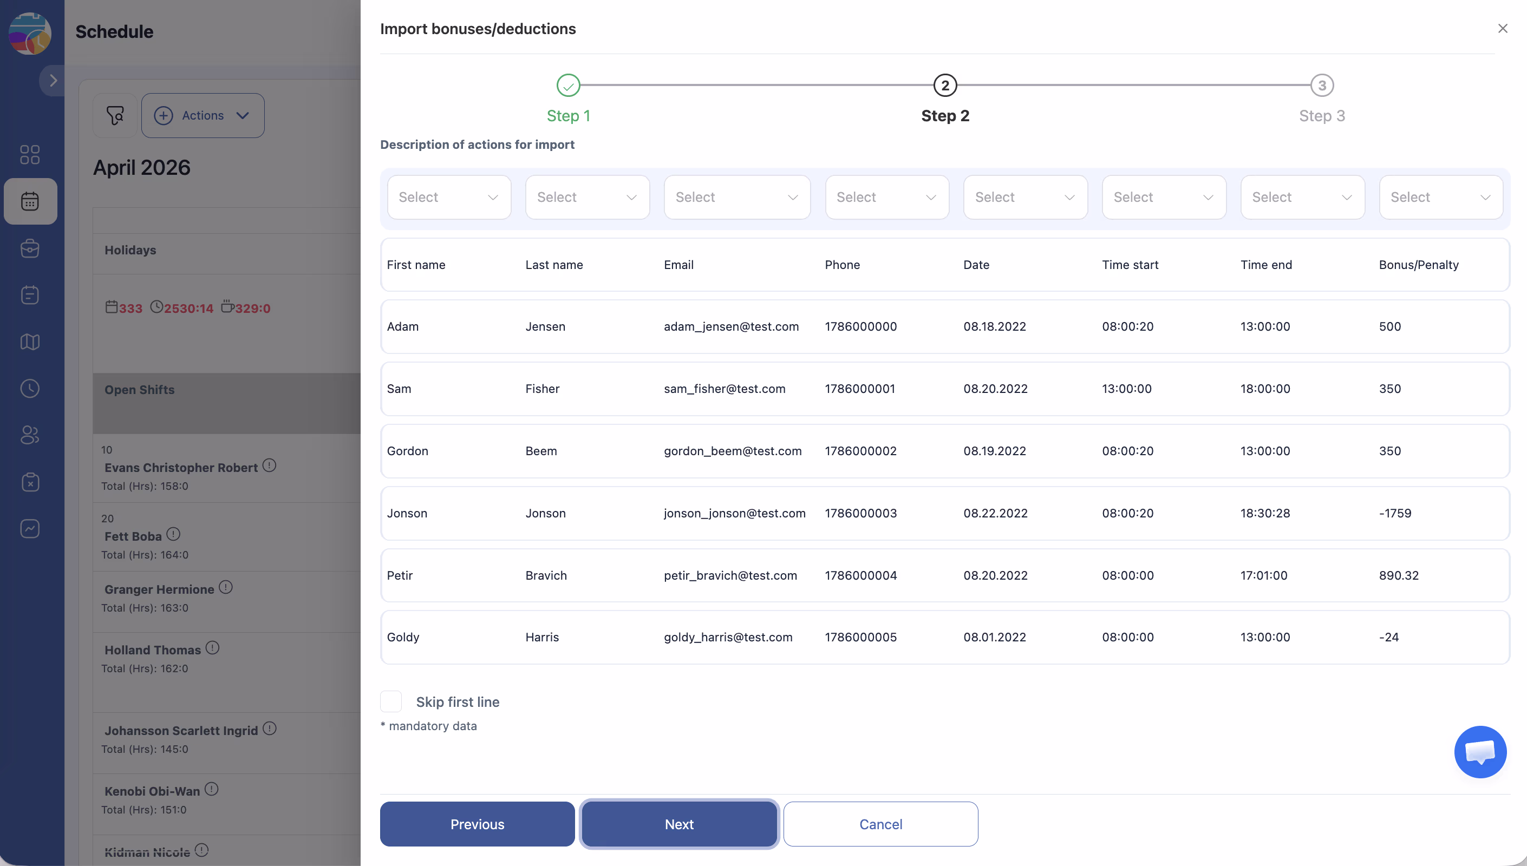Open the map icon in sidebar
1527x866 pixels.
pos(30,342)
